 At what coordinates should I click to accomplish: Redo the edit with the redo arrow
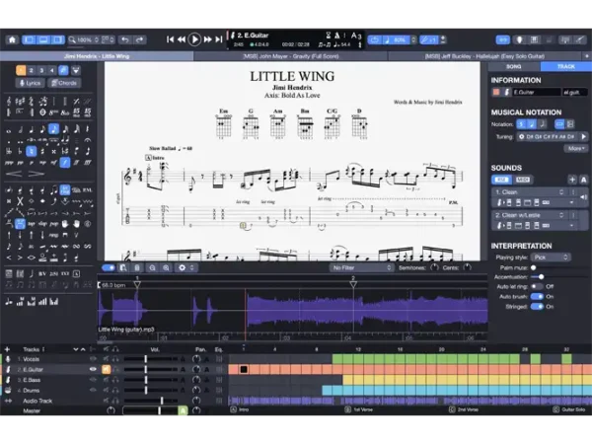coord(140,39)
